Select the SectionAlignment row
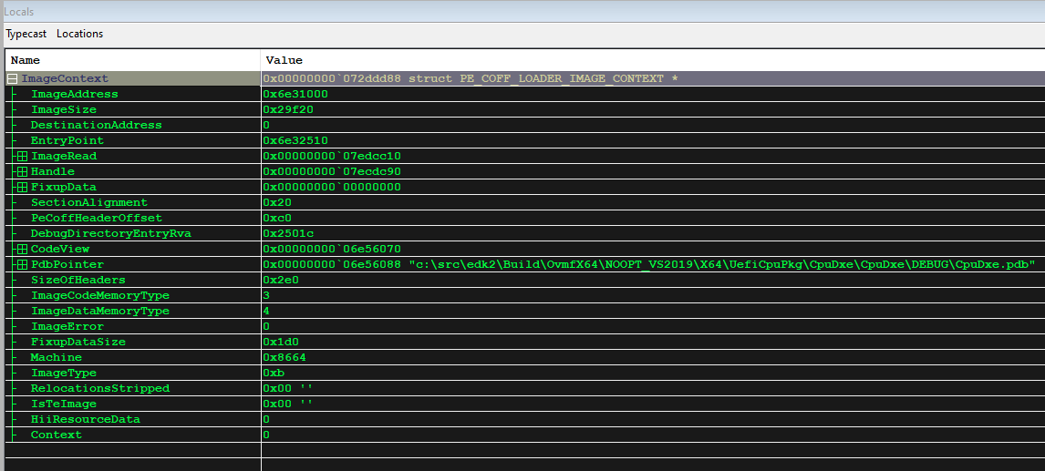 (88, 202)
